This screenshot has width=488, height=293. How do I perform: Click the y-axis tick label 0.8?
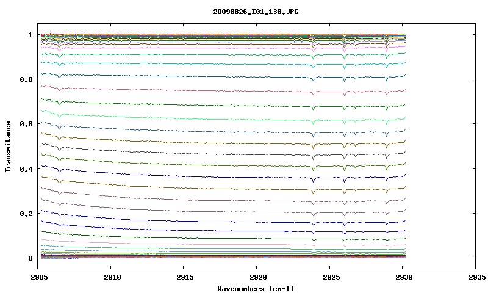click(x=26, y=79)
